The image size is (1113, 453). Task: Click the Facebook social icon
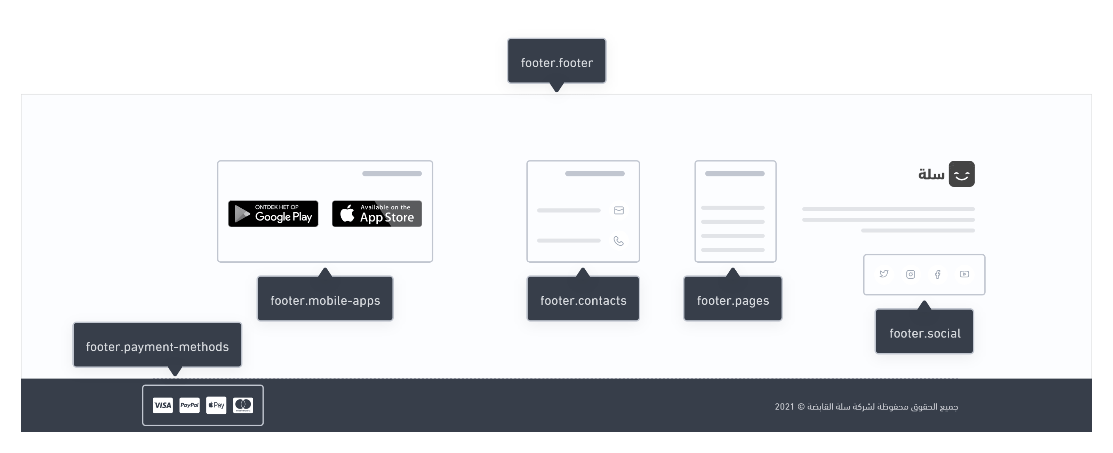point(938,274)
